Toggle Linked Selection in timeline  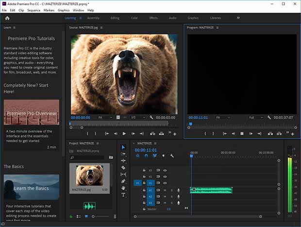(x=154, y=156)
